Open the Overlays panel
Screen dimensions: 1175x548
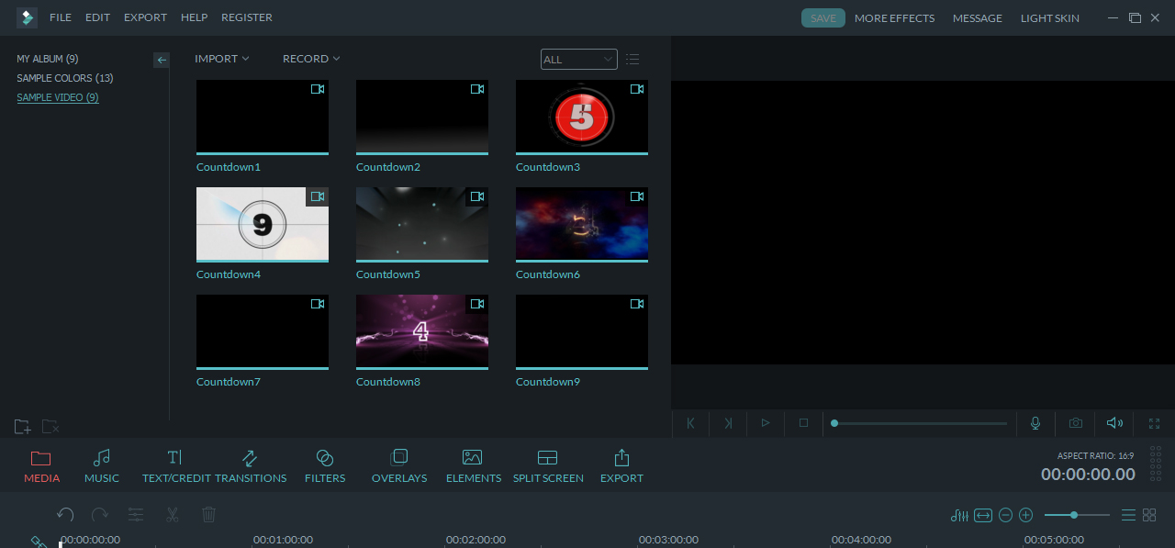[399, 466]
